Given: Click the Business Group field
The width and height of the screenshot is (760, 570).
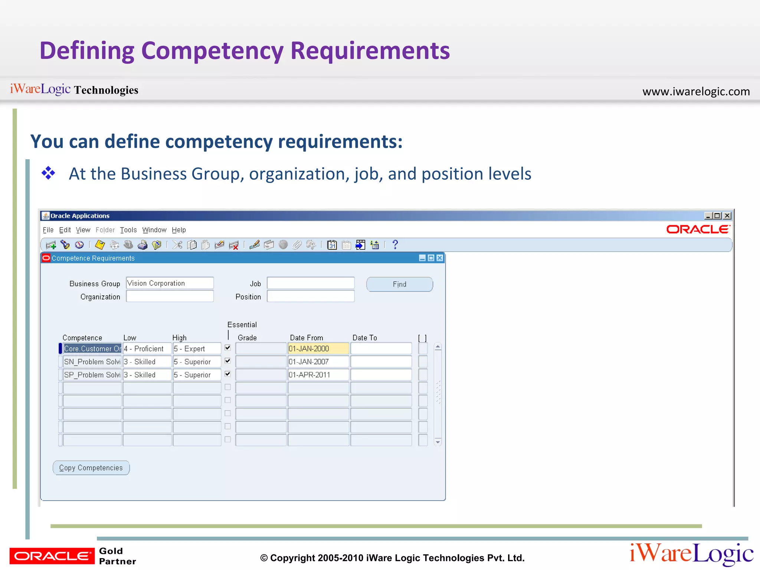Looking at the screenshot, I should pyautogui.click(x=170, y=283).
